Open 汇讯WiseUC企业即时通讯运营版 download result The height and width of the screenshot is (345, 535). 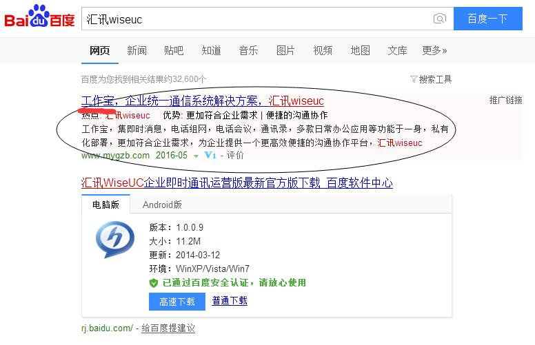tap(236, 183)
